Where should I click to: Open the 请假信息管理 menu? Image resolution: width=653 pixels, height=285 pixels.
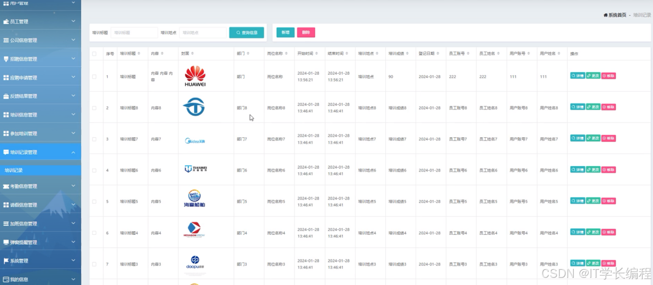tap(41, 205)
